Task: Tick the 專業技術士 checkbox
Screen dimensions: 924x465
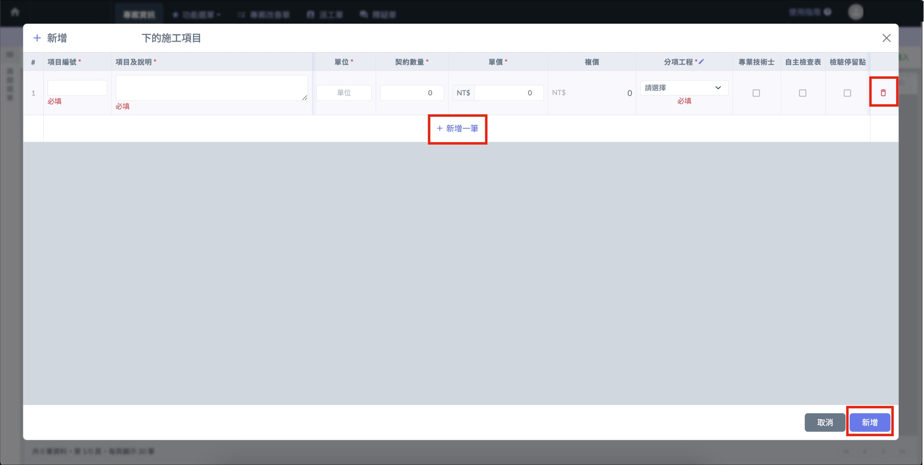Action: point(756,93)
